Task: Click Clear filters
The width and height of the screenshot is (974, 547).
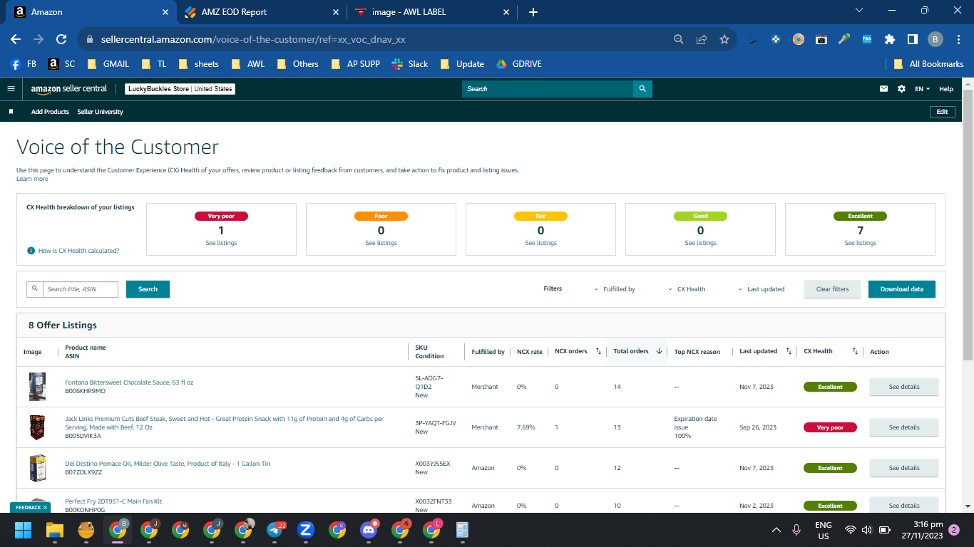Action: pyautogui.click(x=833, y=289)
